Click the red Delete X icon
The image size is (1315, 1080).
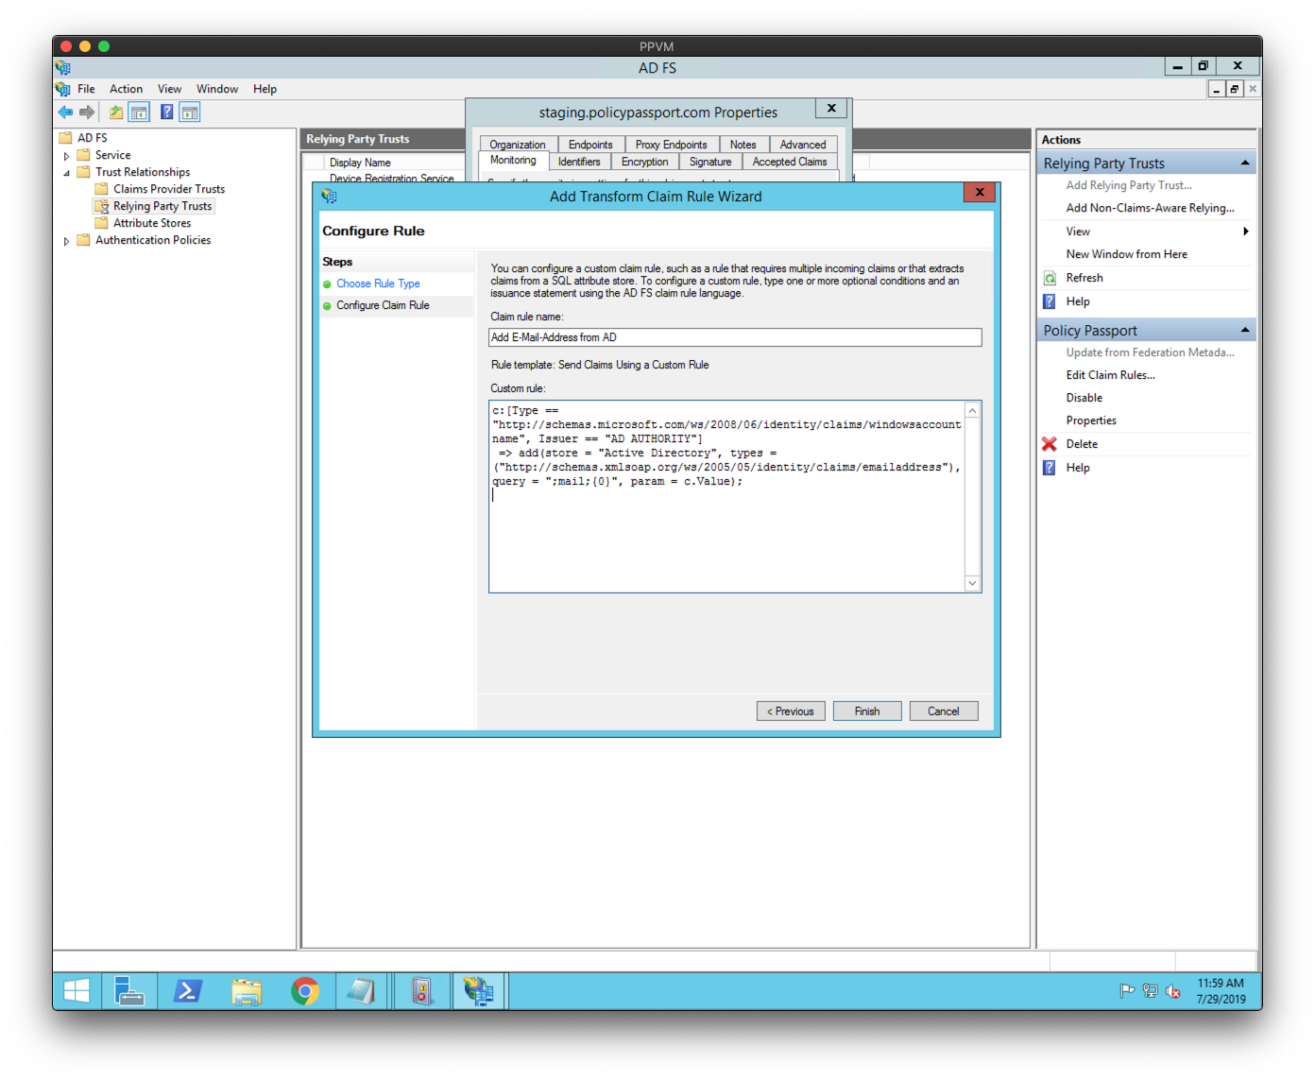[1050, 444]
